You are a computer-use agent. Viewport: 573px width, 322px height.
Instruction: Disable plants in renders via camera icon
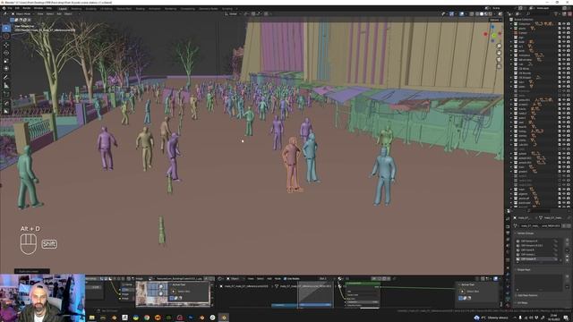tap(569, 28)
